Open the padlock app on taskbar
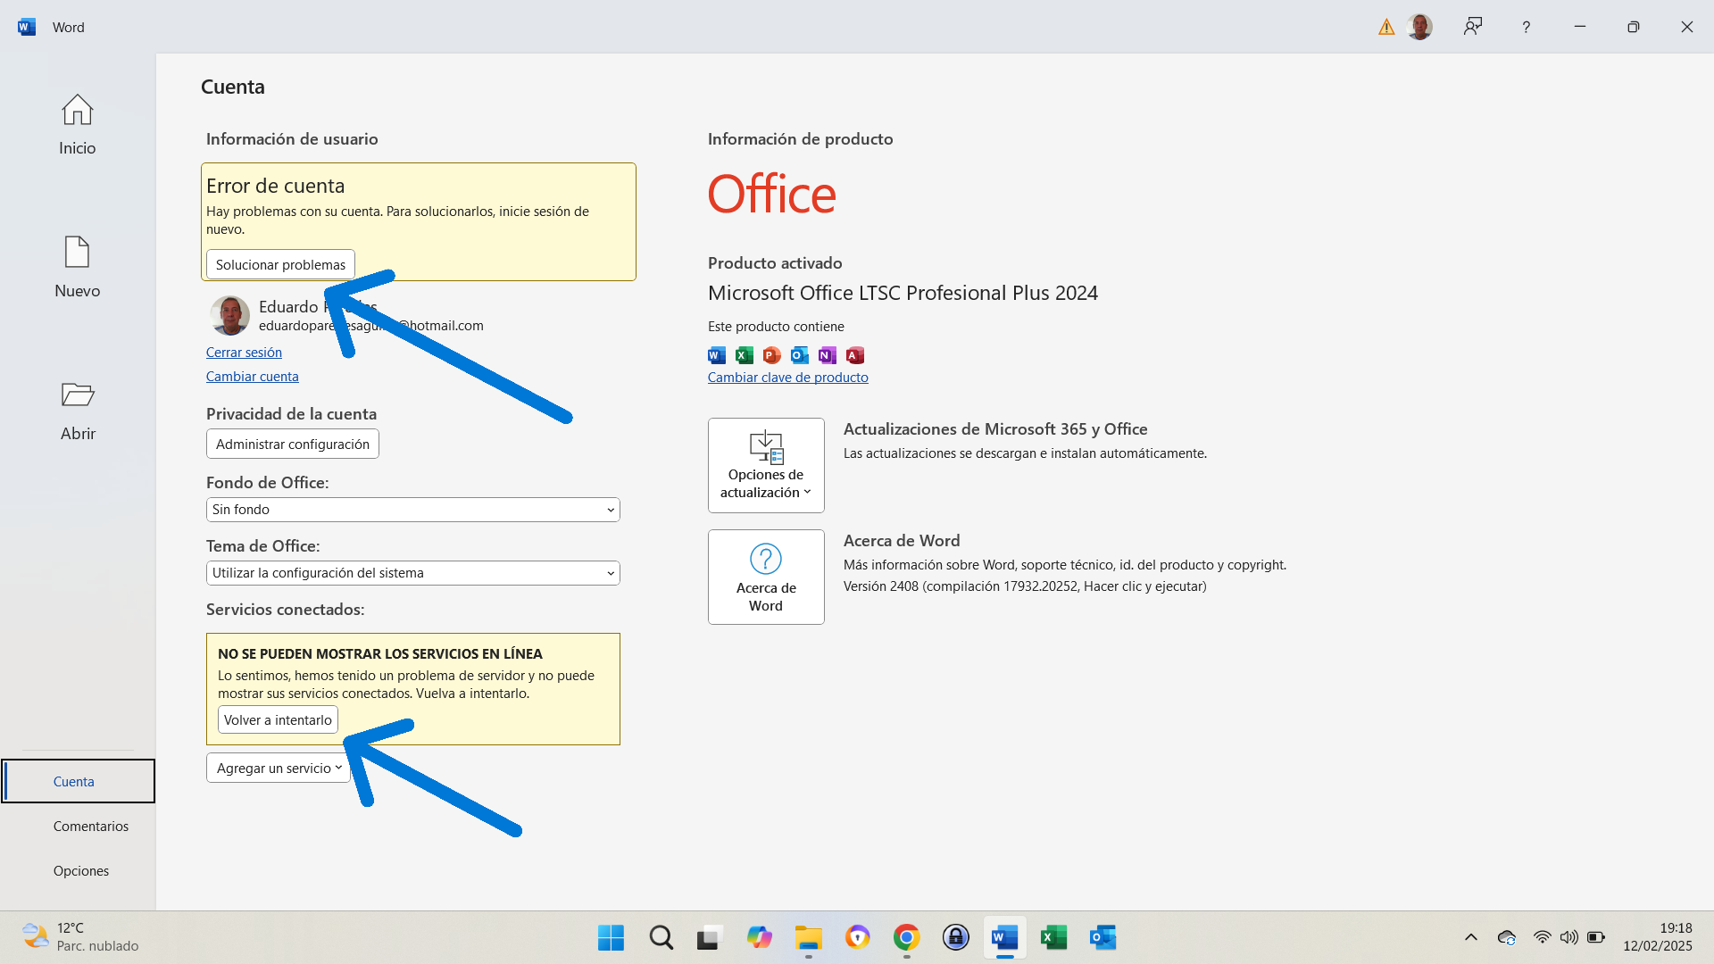 [x=956, y=937]
